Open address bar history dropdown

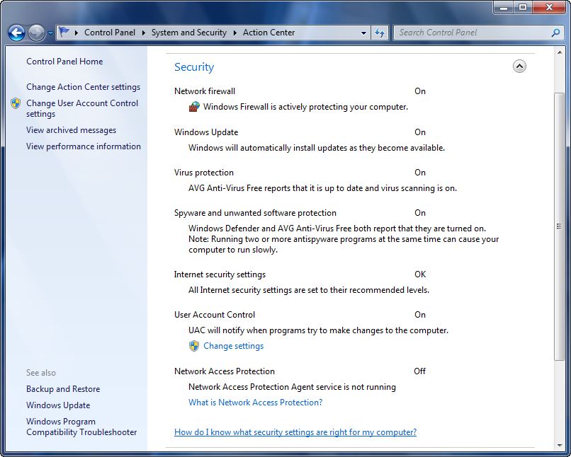click(x=363, y=33)
